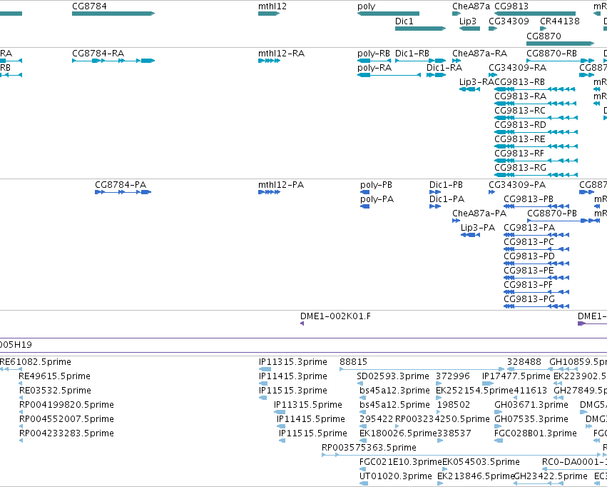Select protein poly-PA label
Viewport: 607px width, 487px height.
377,199
